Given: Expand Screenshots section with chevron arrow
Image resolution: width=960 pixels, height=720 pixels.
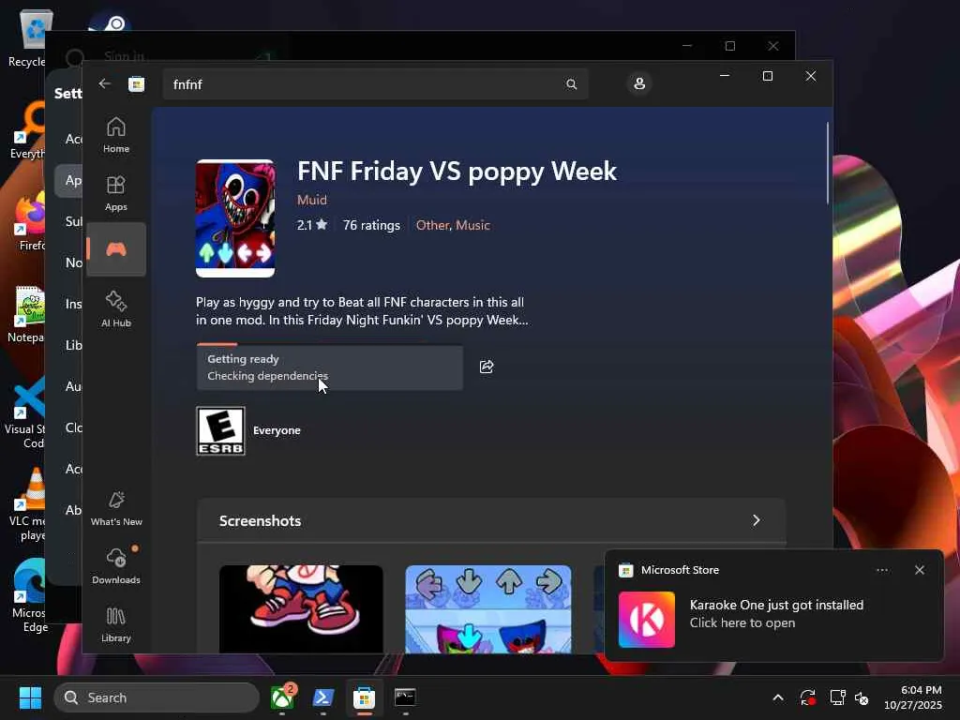Looking at the screenshot, I should click(757, 520).
